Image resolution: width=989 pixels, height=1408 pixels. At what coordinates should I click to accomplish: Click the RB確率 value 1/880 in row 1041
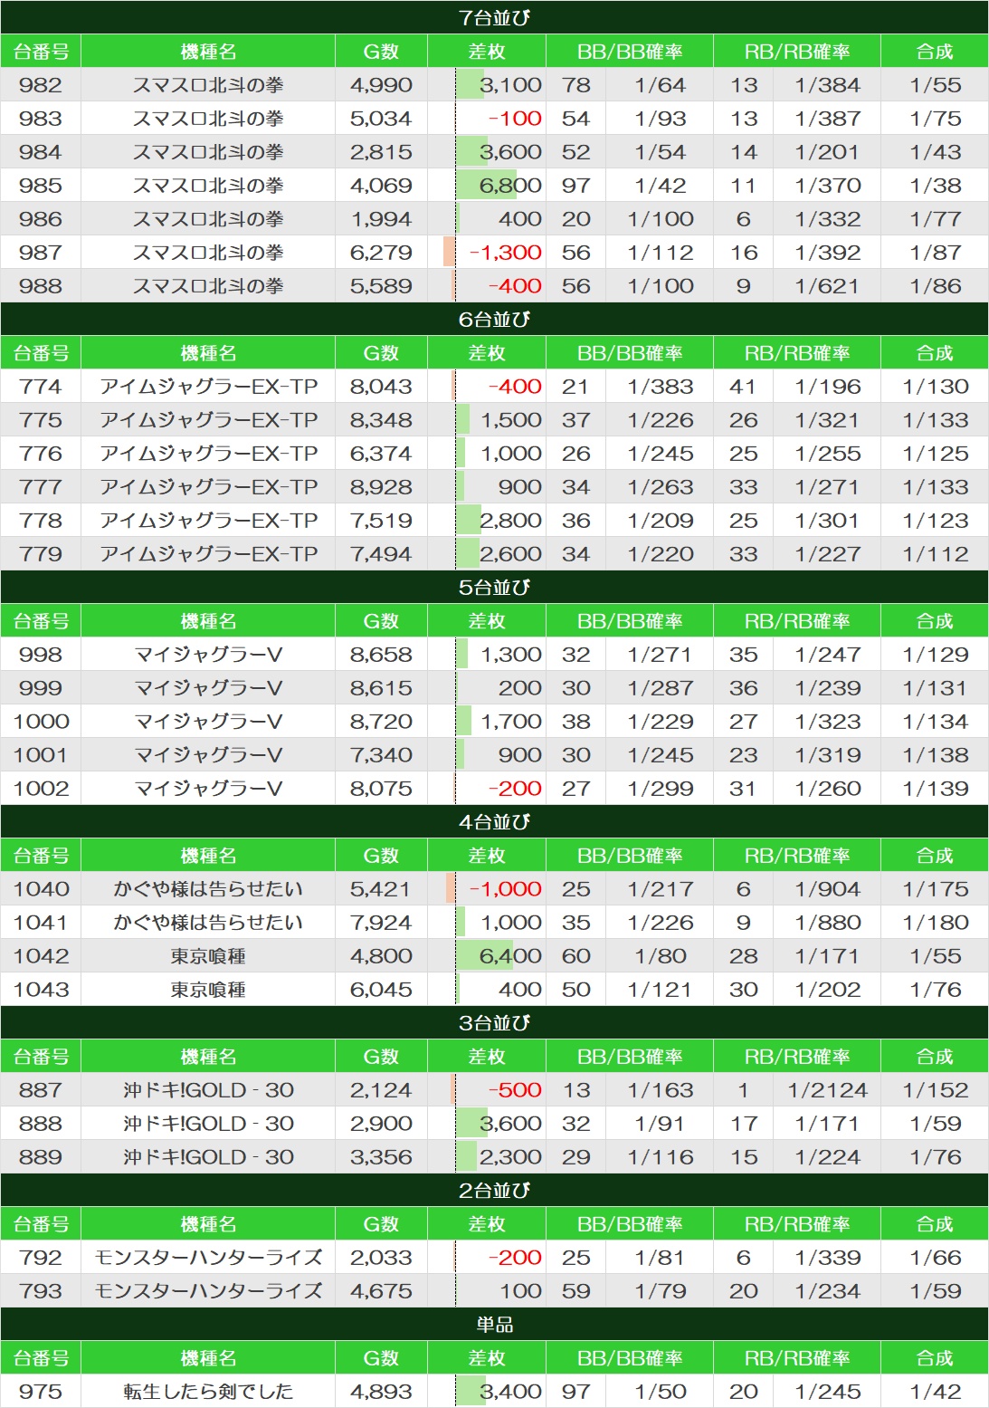point(827,923)
